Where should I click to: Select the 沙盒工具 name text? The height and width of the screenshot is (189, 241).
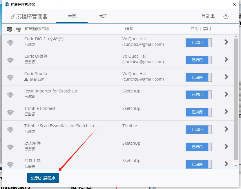coord(32,161)
